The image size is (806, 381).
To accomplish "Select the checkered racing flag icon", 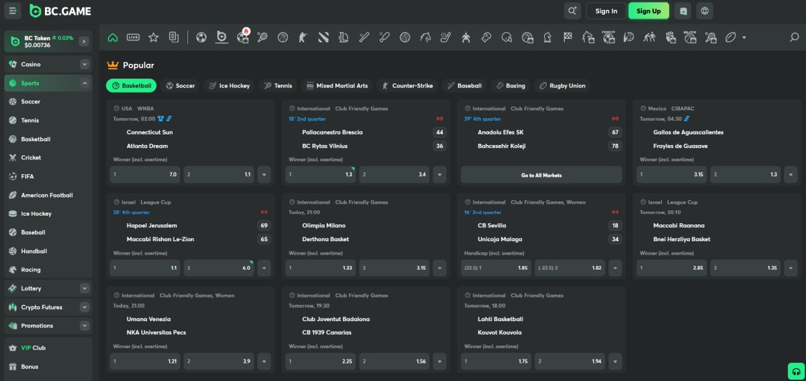I will tap(568, 37).
